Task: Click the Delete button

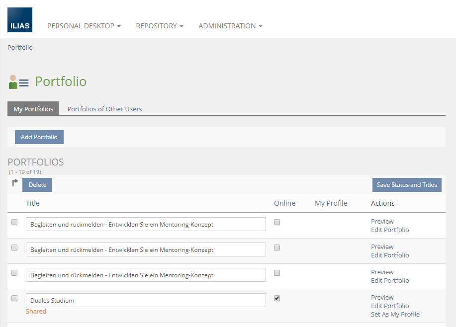Action: 37,185
